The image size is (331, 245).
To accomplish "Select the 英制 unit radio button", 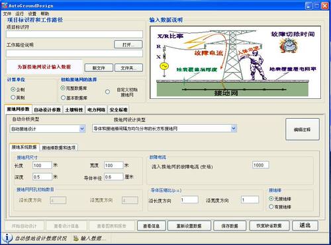I will (13, 97).
